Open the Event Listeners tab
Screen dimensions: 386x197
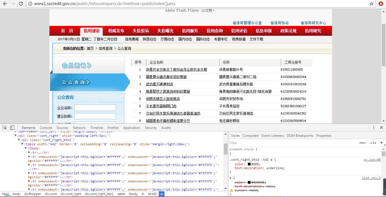tap(273, 135)
